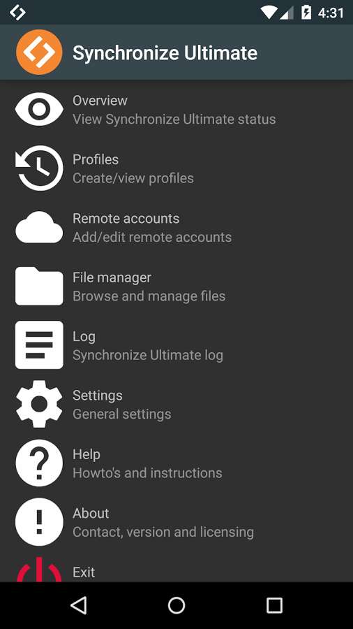Tap the orange Synchronize Ultimate logo
Screen dimensions: 353x629
tap(39, 52)
